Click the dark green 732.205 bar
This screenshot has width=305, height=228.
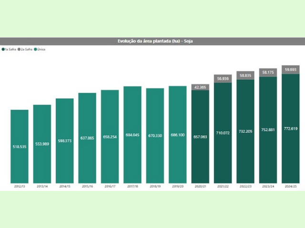(245, 131)
